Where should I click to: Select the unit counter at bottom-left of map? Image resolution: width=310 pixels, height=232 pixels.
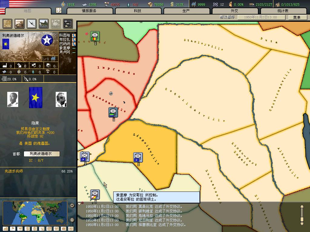point(95,195)
